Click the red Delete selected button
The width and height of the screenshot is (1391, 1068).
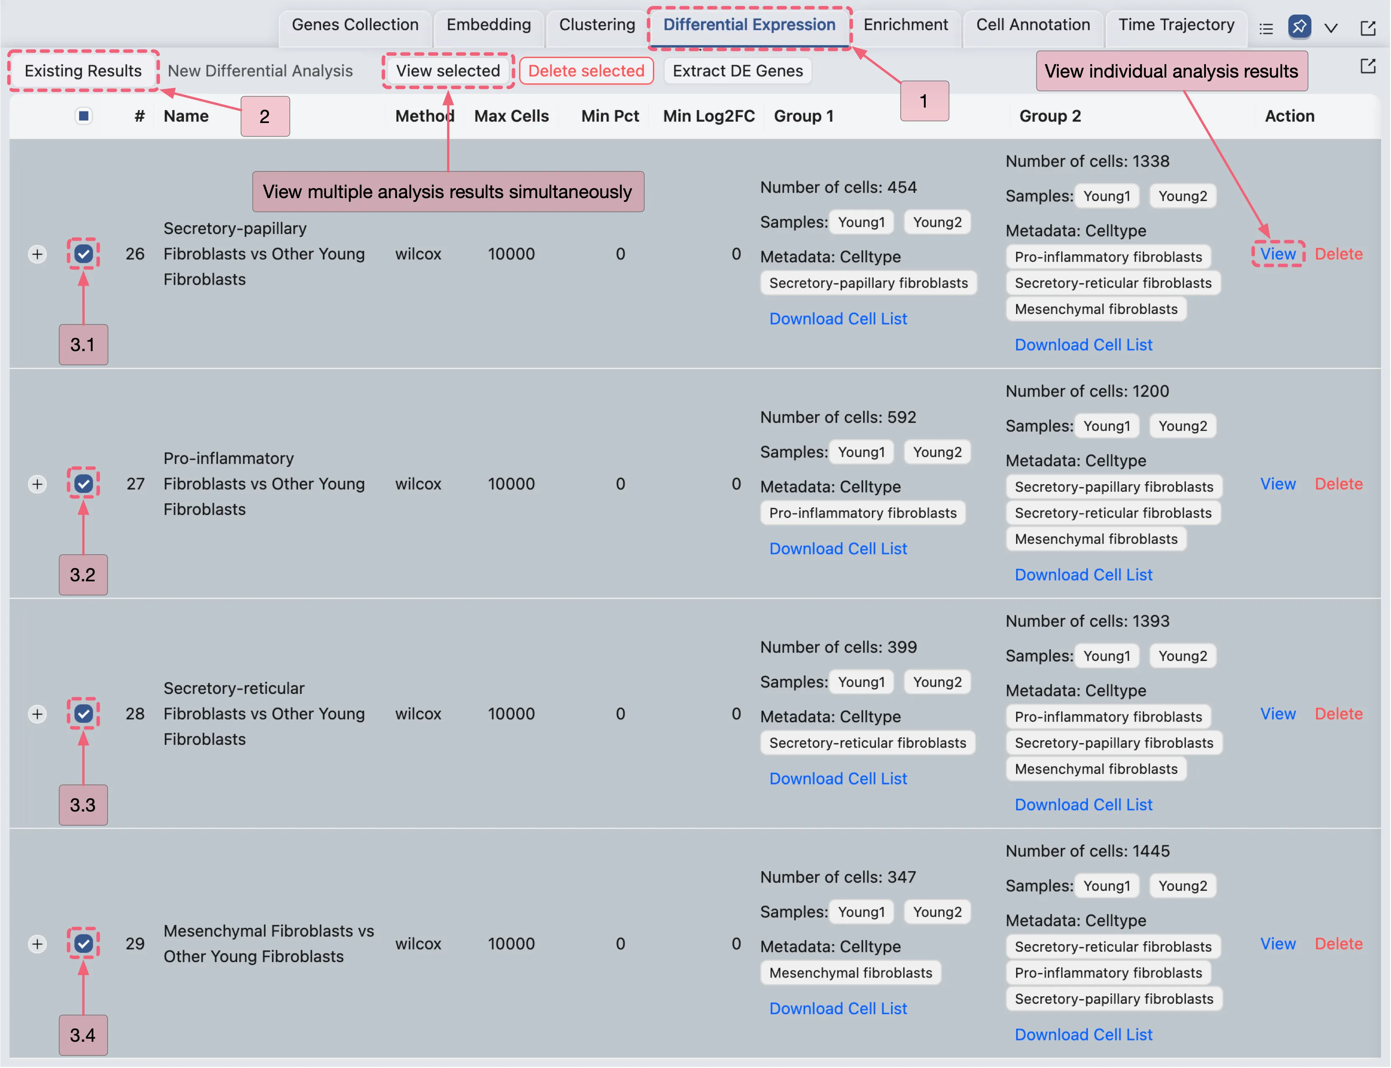[x=586, y=70]
